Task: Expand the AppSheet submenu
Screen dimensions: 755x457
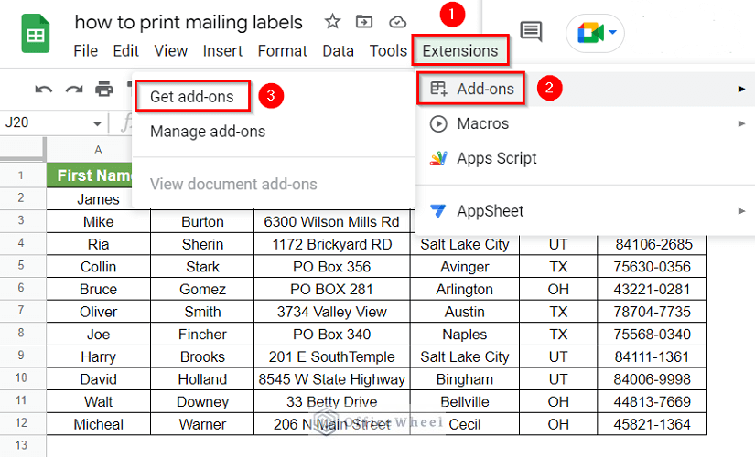Action: pos(490,211)
